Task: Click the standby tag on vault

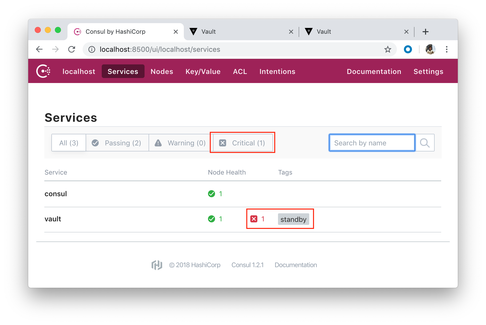Action: pyautogui.click(x=293, y=219)
